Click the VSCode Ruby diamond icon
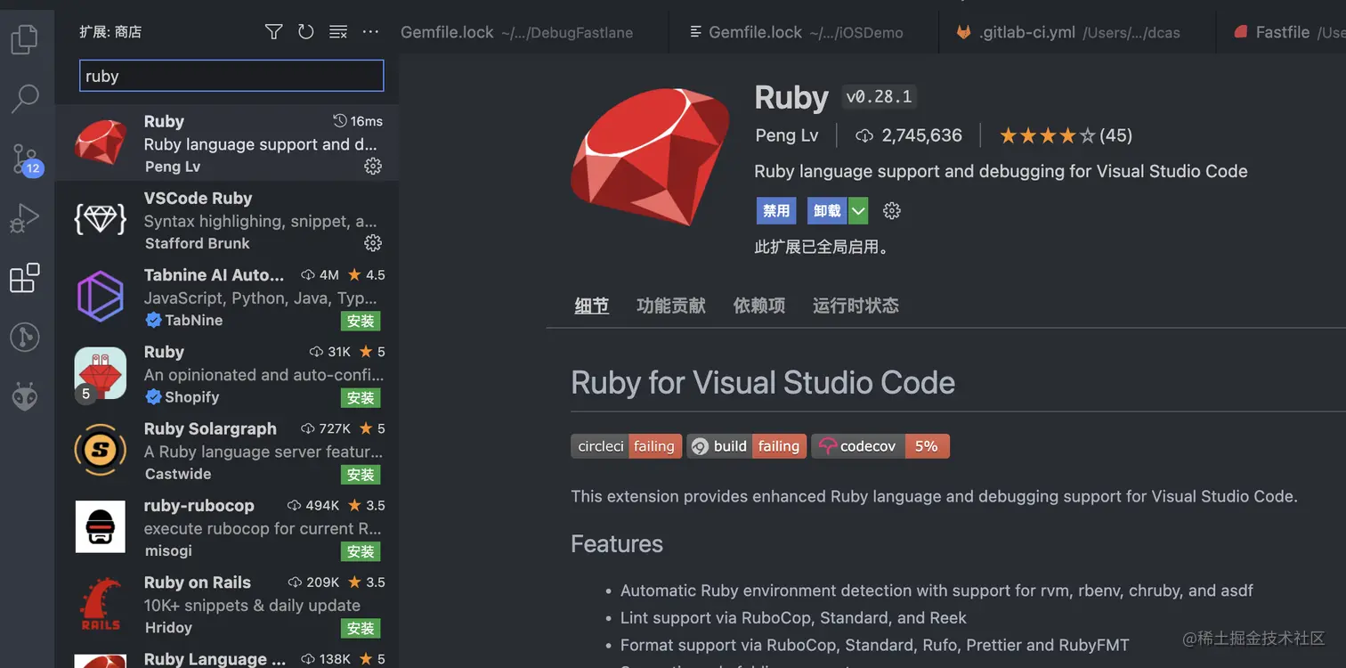 click(101, 219)
